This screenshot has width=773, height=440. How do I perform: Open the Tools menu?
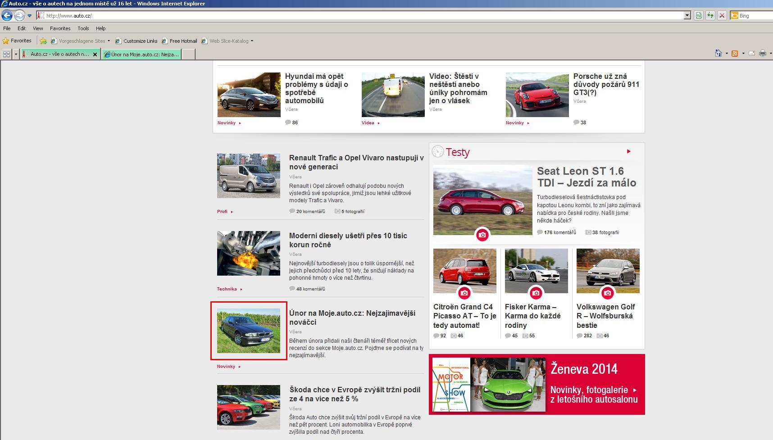[x=83, y=28]
